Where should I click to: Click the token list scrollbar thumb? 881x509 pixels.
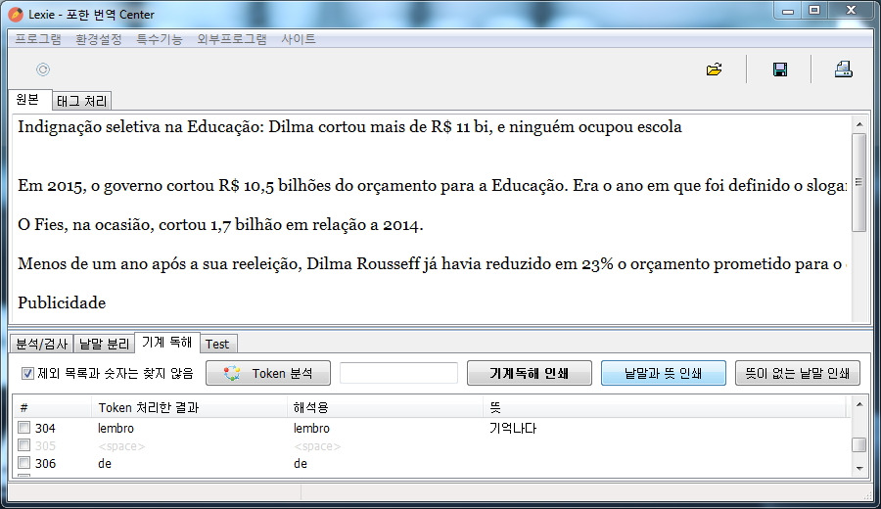[x=859, y=444]
